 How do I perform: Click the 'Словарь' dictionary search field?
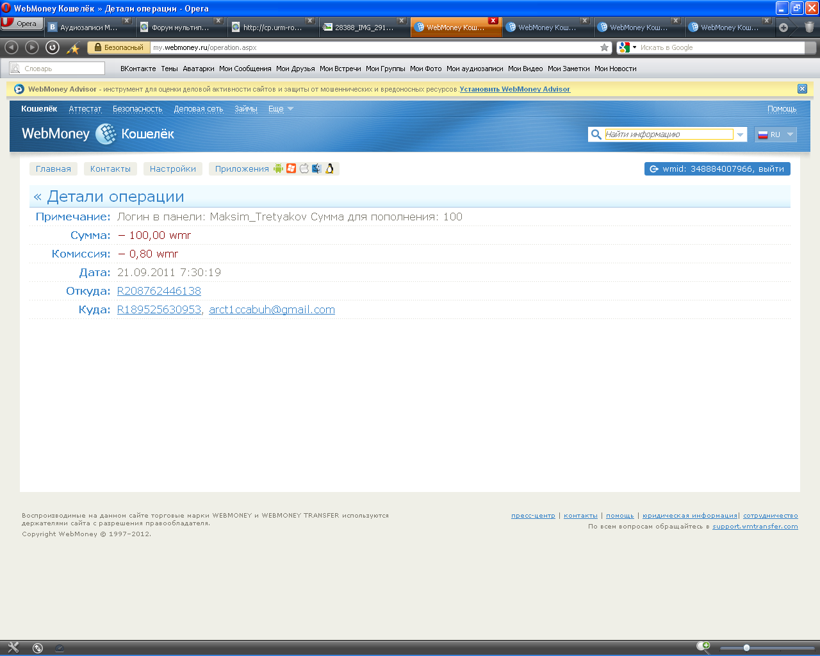(57, 69)
